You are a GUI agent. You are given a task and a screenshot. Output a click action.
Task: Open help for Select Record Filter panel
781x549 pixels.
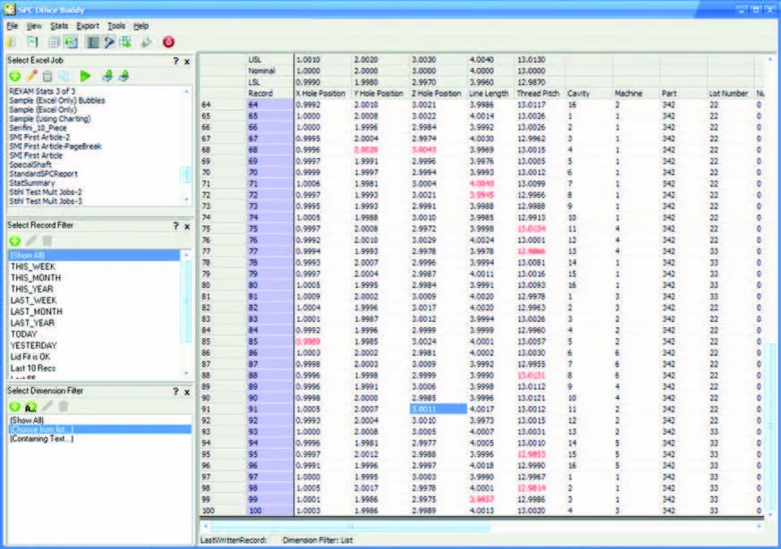pos(176,225)
